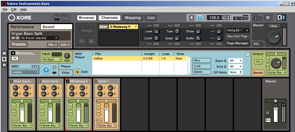Go to next preset for Organ Bass Split
Screen dimensions: 295x132
(17, 38)
